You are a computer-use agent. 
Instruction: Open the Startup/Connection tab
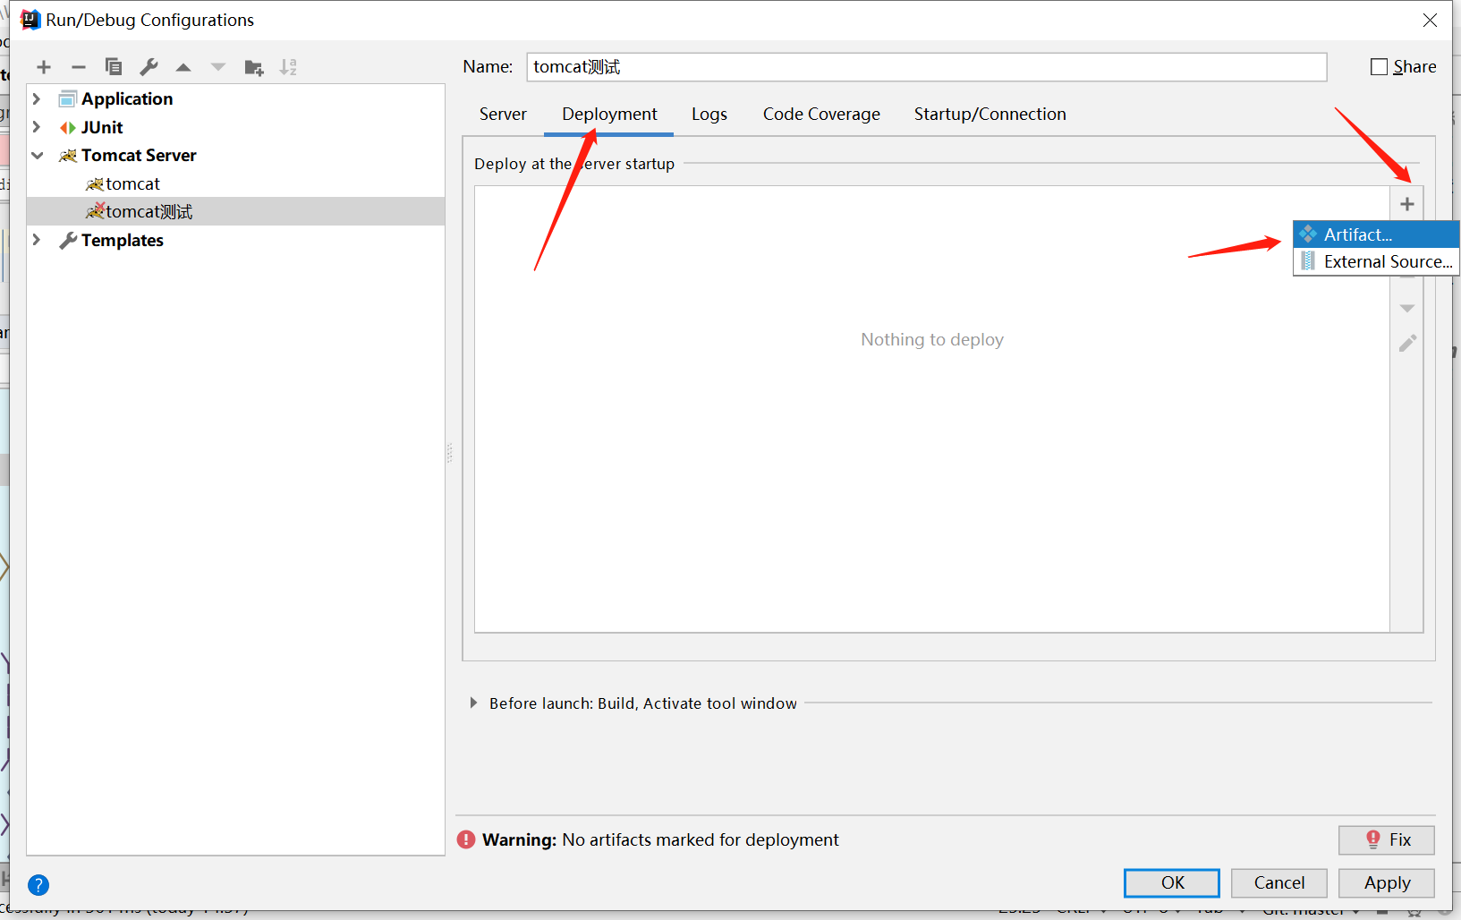click(990, 115)
